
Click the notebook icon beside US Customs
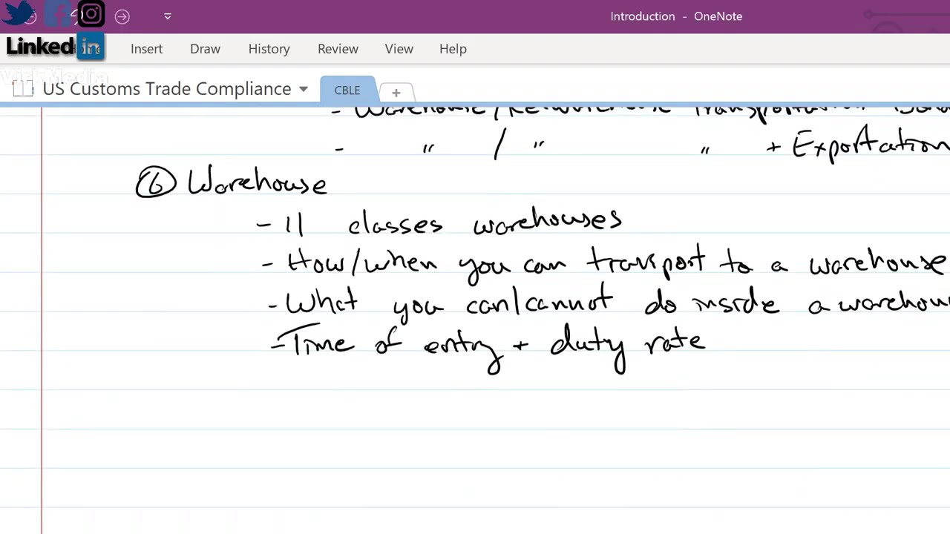point(23,89)
